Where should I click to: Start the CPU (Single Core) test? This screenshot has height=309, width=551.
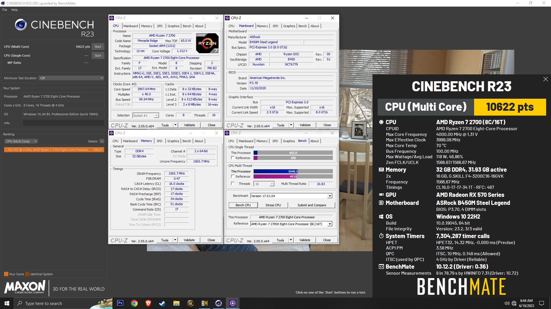(98, 56)
